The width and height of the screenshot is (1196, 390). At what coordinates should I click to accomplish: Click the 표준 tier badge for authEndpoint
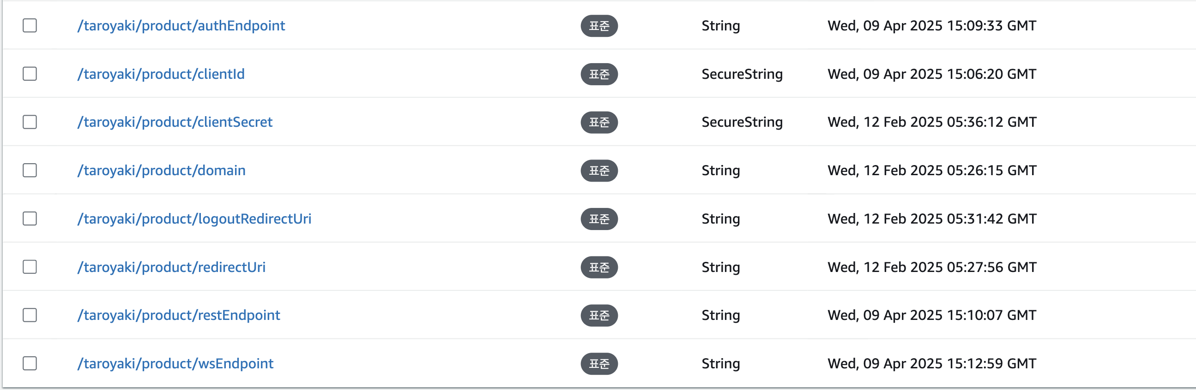[599, 25]
